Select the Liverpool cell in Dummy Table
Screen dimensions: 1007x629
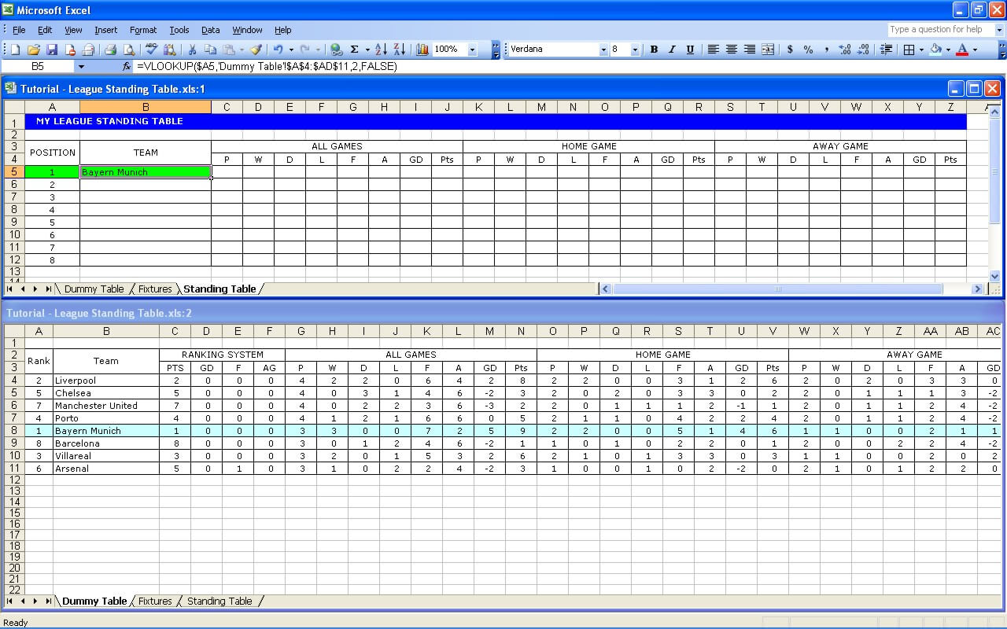point(106,381)
